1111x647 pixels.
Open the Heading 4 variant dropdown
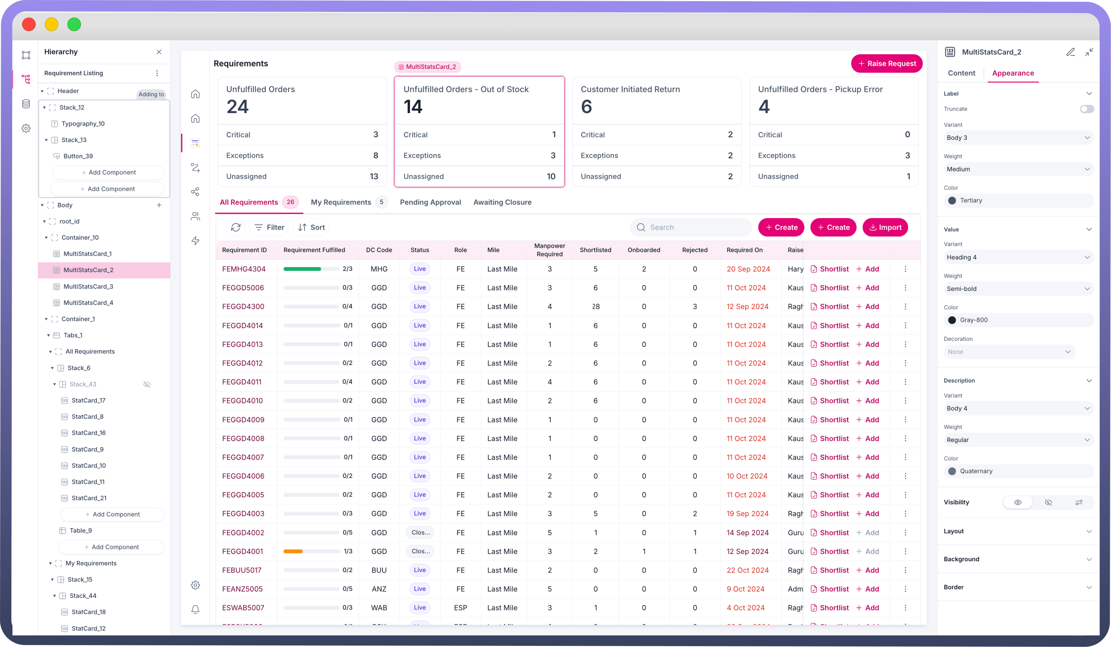point(1018,257)
